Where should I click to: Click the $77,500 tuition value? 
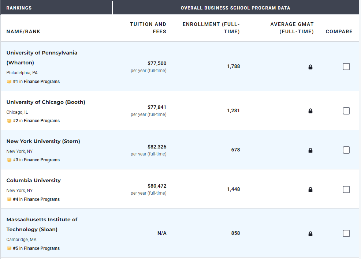coord(157,63)
